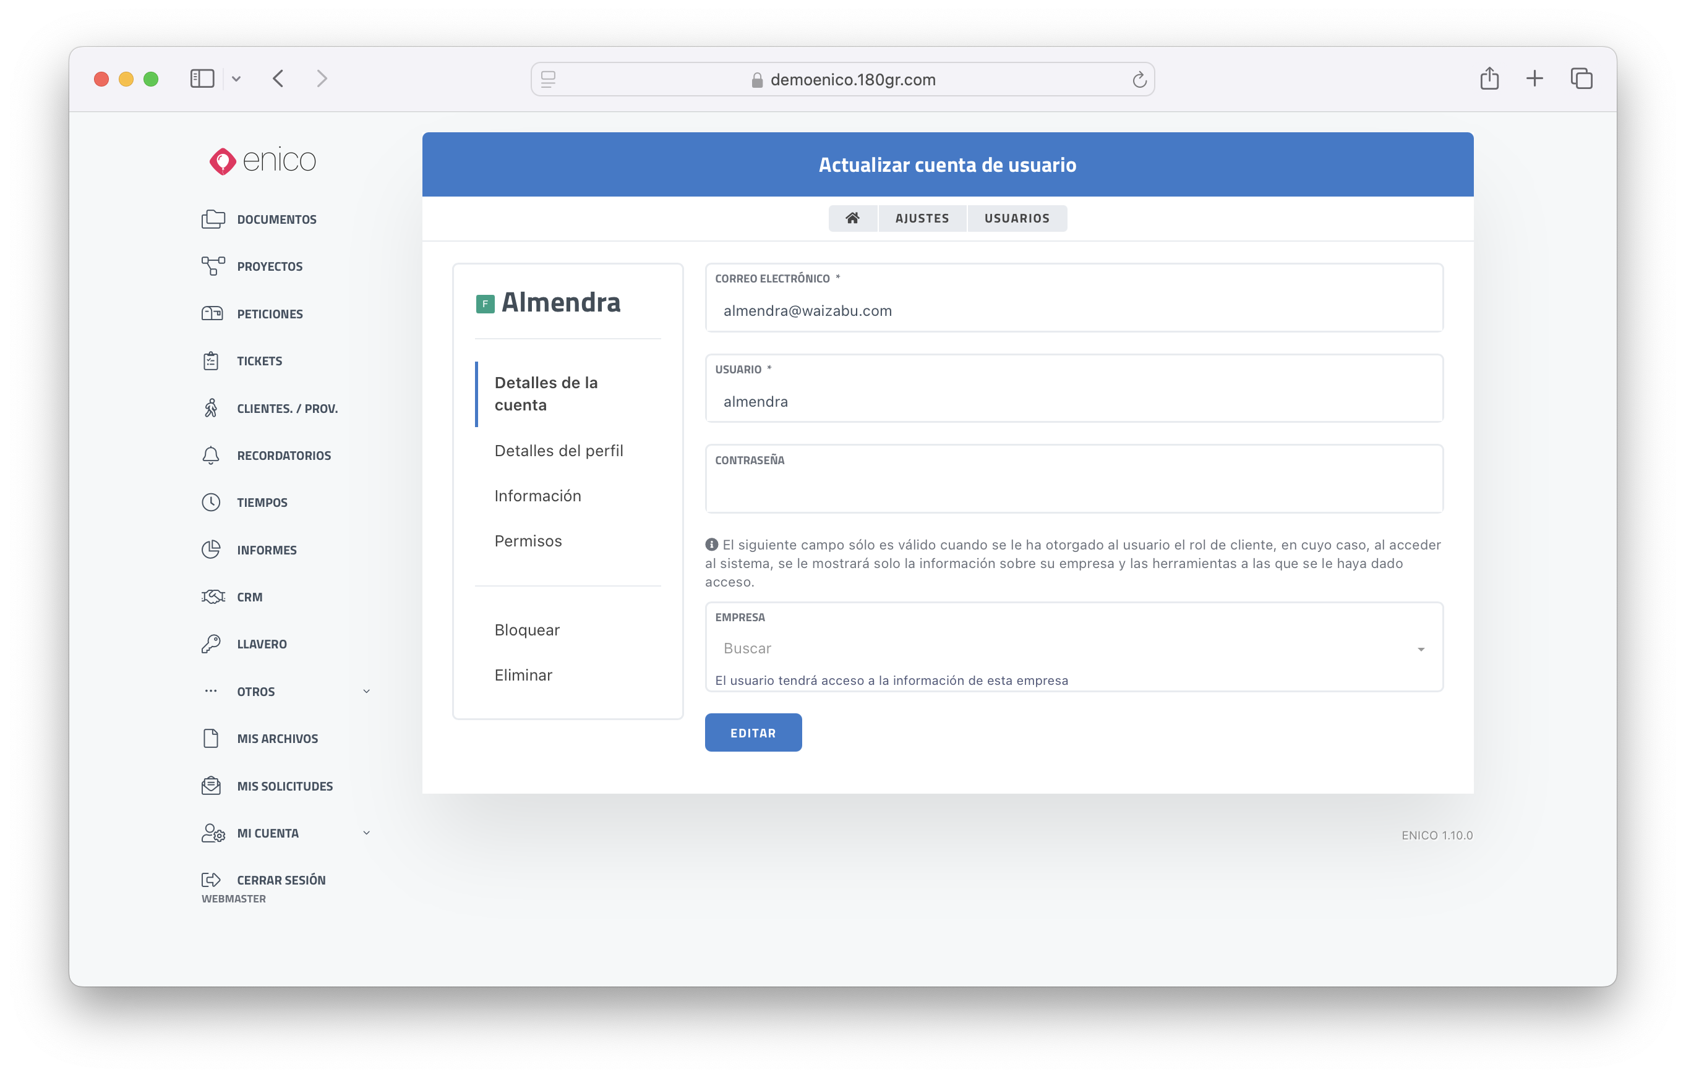Open Llavero using the key icon
This screenshot has width=1686, height=1078.
click(211, 644)
